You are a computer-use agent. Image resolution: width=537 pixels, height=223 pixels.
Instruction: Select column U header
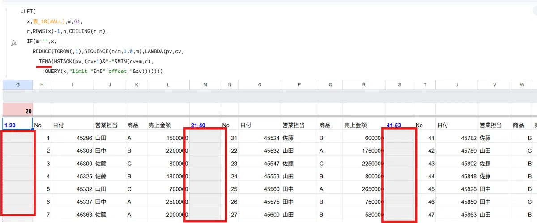pyautogui.click(x=456, y=84)
